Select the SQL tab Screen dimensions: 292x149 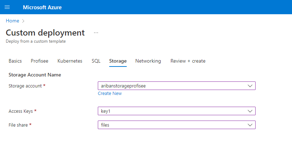(96, 61)
